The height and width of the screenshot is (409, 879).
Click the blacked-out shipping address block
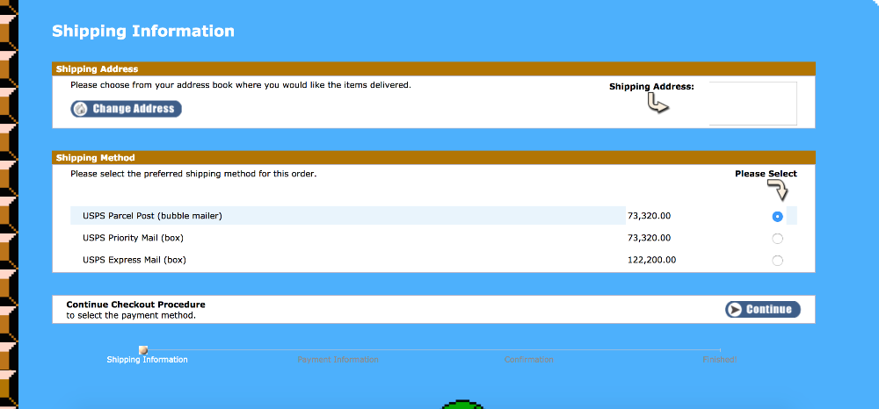tap(752, 104)
